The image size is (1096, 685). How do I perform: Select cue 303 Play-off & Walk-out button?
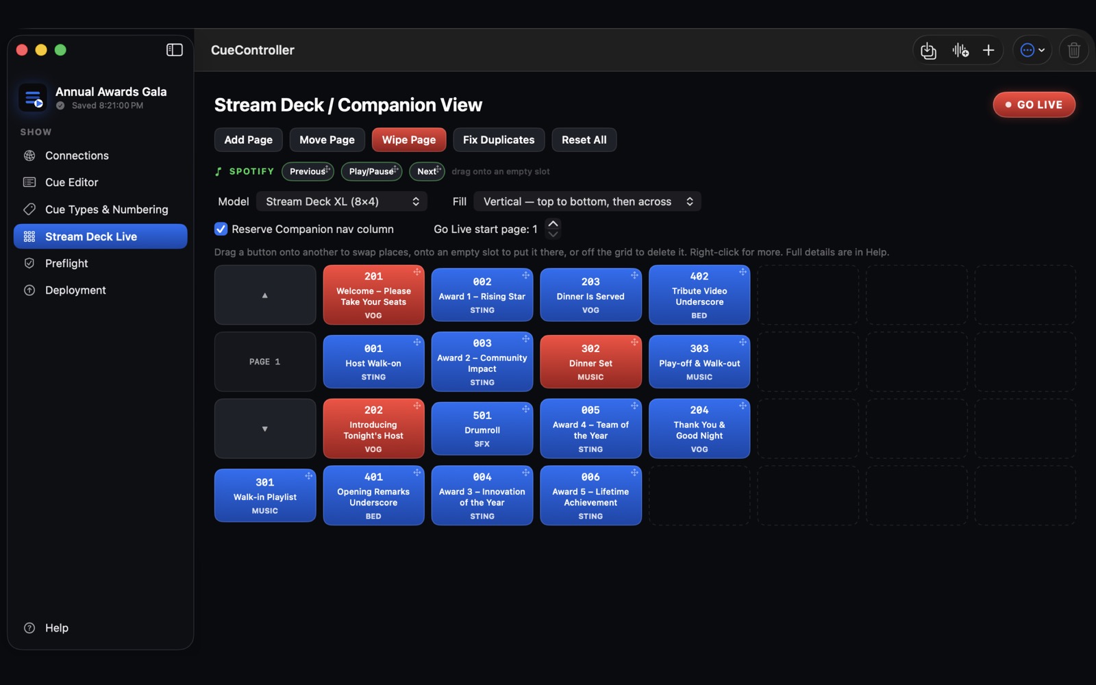(x=699, y=362)
